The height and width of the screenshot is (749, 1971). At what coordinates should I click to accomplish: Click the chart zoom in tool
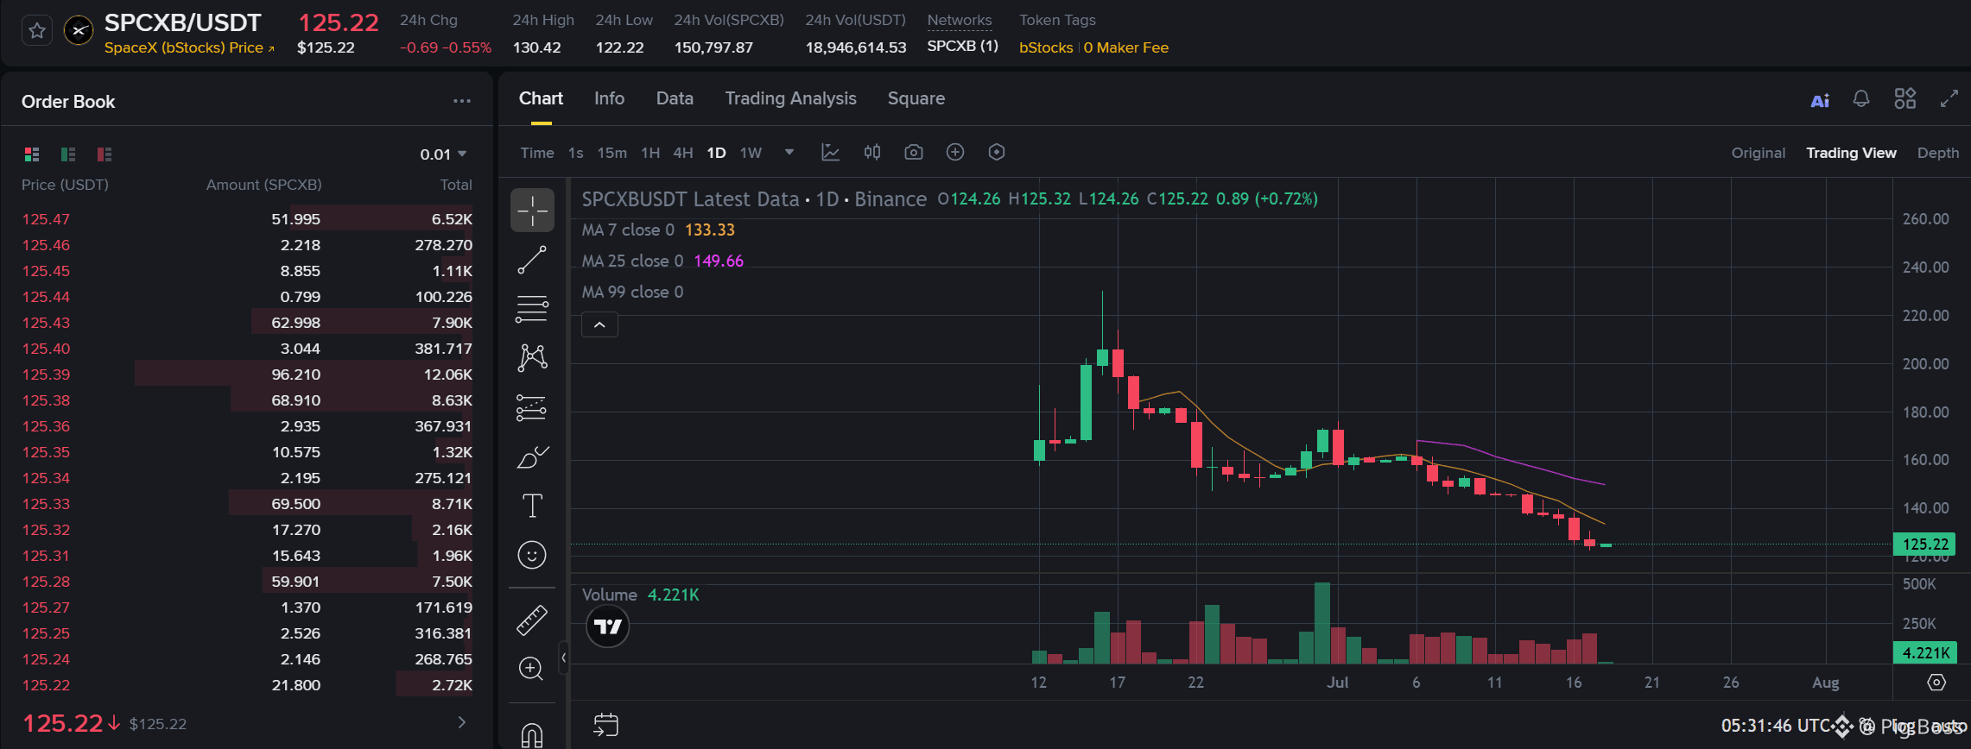point(532,669)
